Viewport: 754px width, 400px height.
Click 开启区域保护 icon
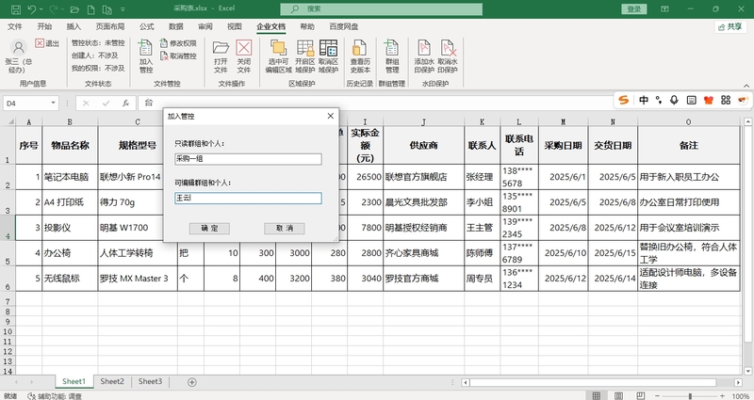coord(304,48)
